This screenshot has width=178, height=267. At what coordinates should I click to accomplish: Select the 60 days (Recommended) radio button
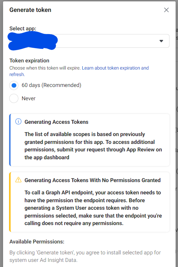(x=14, y=85)
